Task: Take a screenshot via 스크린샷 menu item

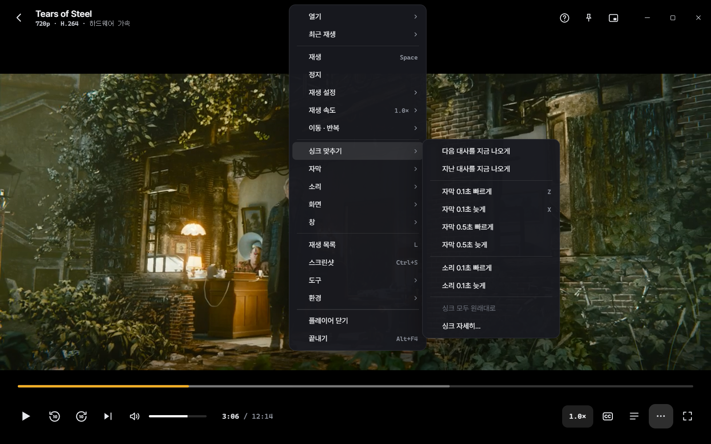Action: [x=358, y=262]
